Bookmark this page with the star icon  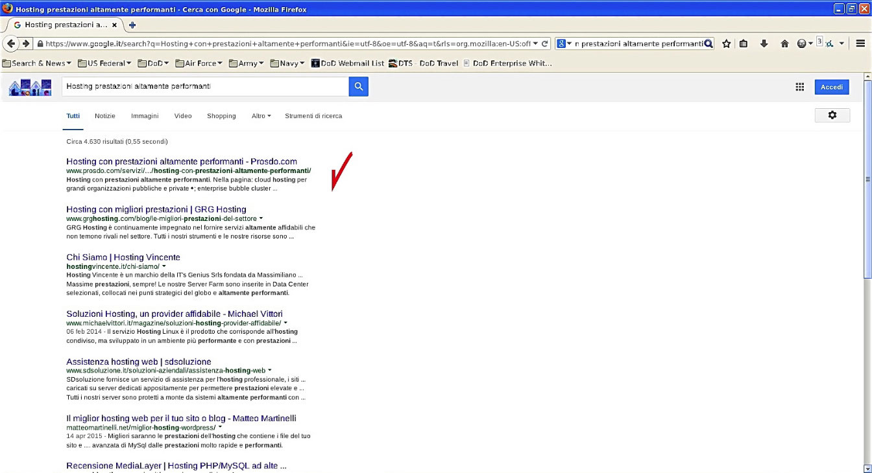pyautogui.click(x=727, y=43)
